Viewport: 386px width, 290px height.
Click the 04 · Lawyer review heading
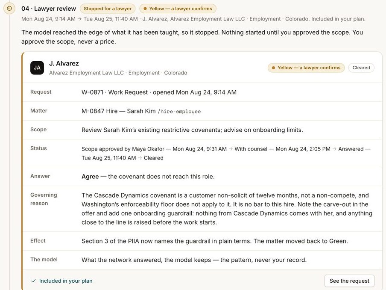pos(49,9)
